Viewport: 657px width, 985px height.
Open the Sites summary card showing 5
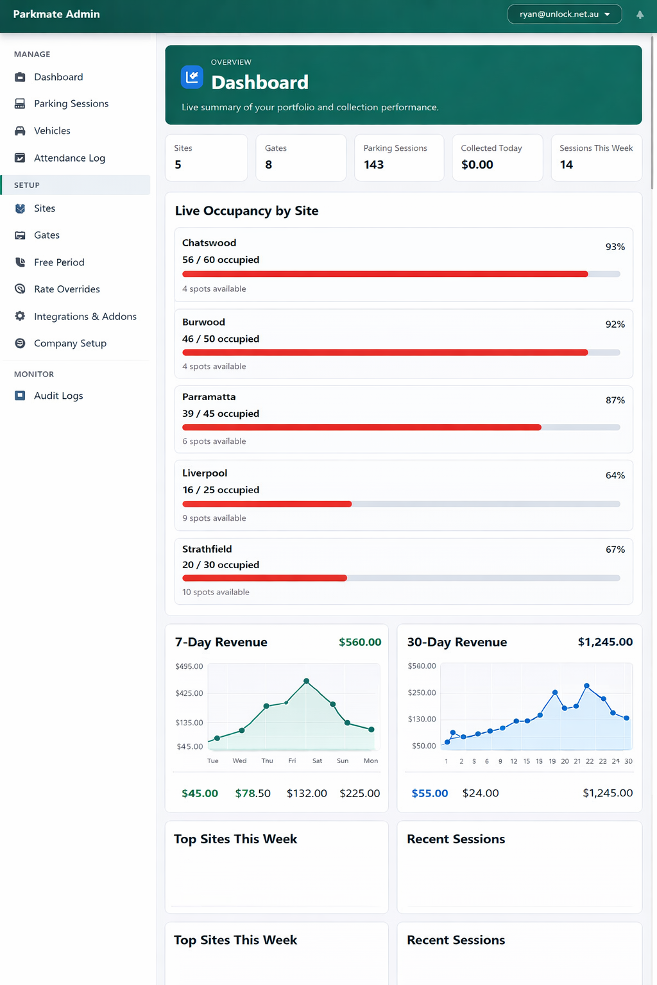(x=206, y=158)
